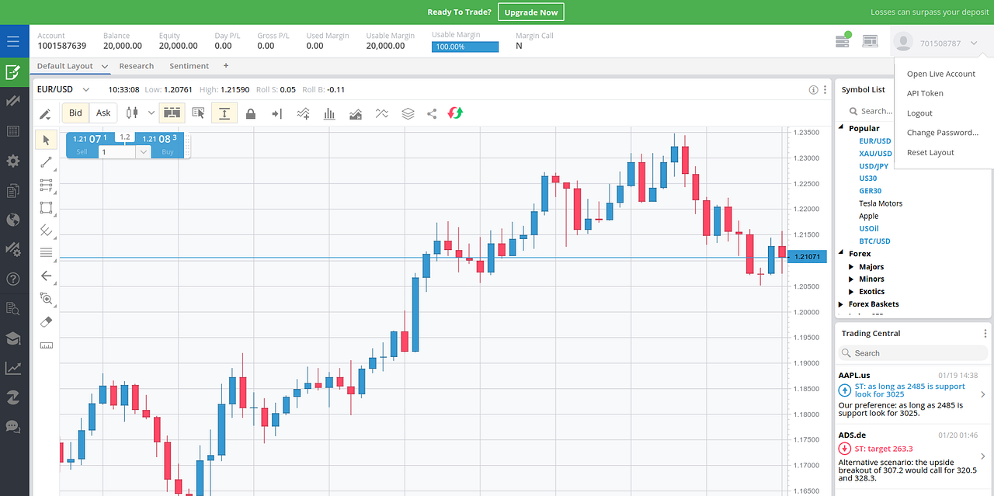
Task: Click Logout in the account menu
Action: click(919, 113)
